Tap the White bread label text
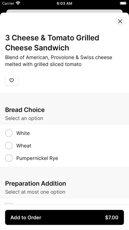This screenshot has height=230, width=129. point(23,133)
